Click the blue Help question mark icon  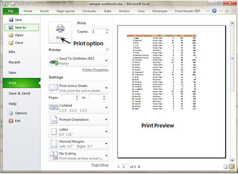point(214,11)
